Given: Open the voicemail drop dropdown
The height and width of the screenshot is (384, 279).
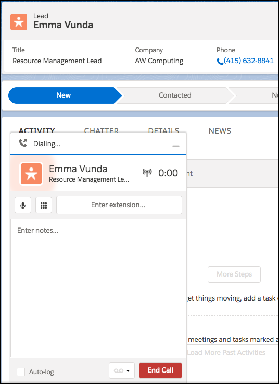Looking at the screenshot, I should (122, 370).
